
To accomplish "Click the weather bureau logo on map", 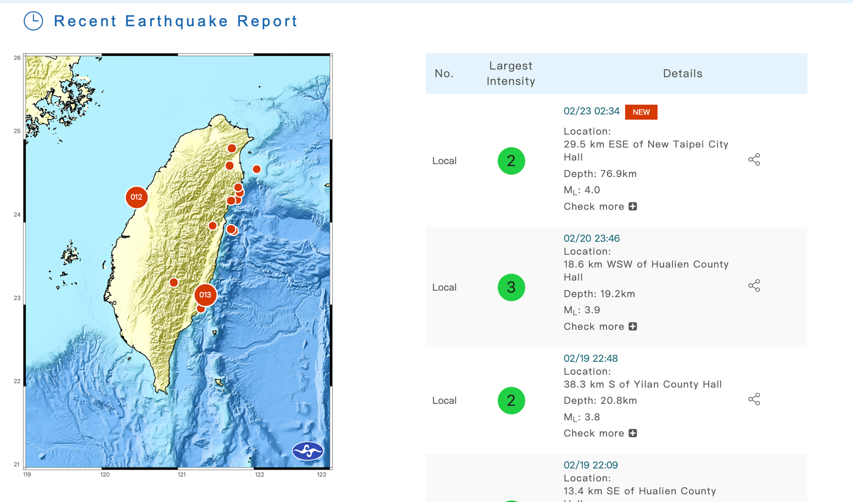I will coord(307,451).
